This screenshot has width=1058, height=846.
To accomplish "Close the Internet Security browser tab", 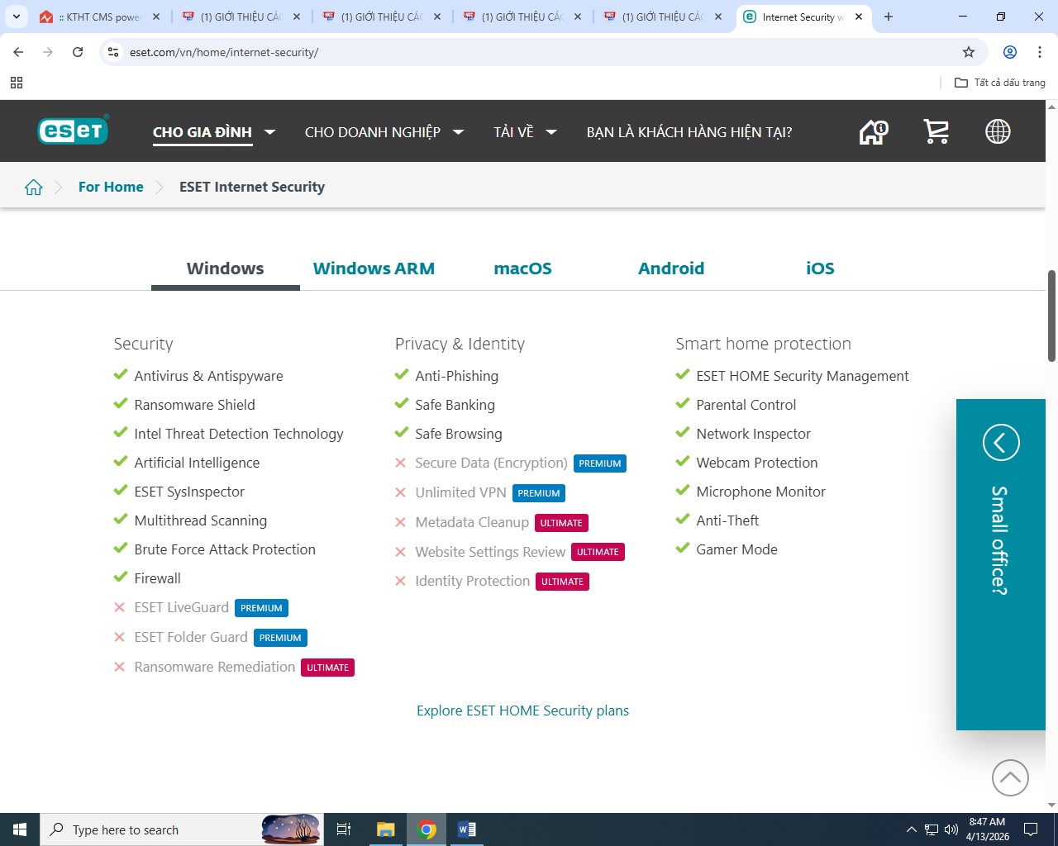I will (859, 17).
